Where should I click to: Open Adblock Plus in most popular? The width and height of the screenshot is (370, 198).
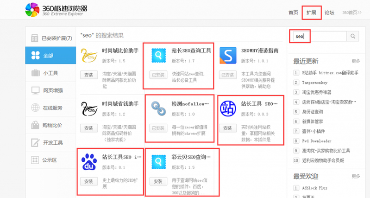click(x=315, y=188)
